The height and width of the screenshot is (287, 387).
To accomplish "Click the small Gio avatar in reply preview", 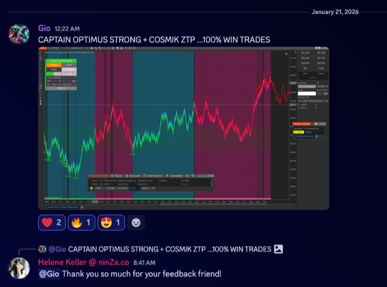I will [x=42, y=249].
